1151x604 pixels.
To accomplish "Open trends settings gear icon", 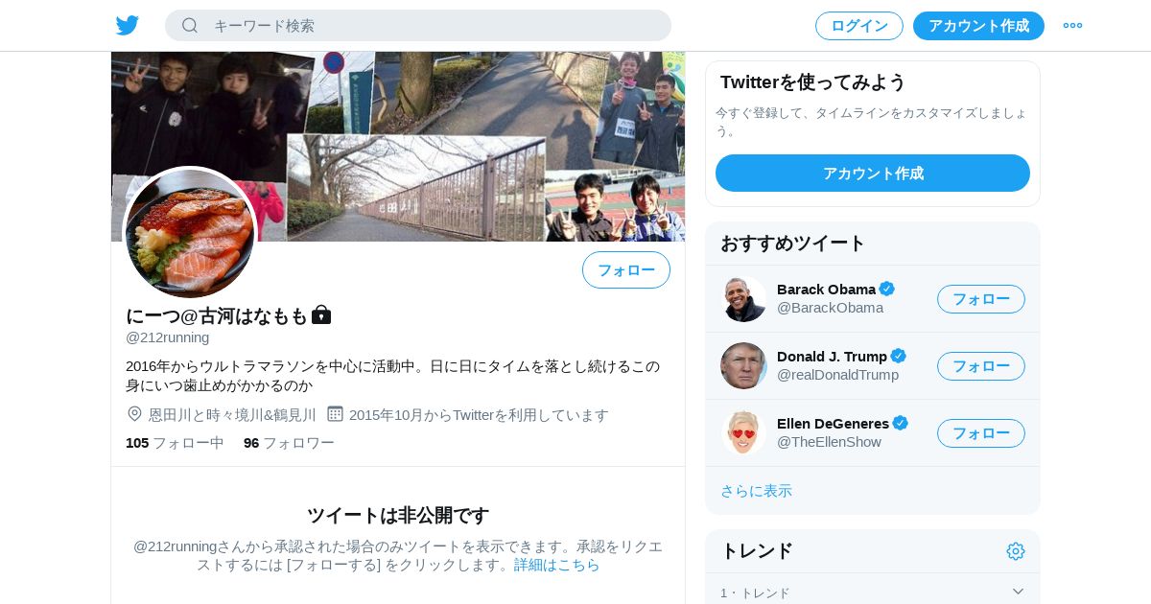I will pos(1016,551).
